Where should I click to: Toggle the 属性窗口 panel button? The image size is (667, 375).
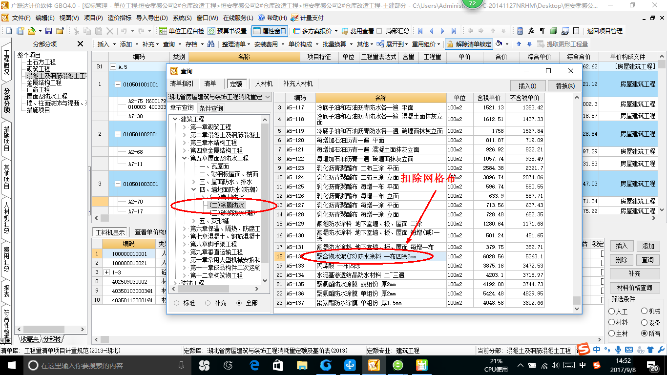coord(270,31)
